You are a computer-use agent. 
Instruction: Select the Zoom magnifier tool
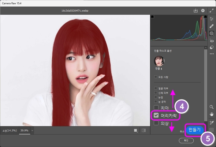point(212,107)
